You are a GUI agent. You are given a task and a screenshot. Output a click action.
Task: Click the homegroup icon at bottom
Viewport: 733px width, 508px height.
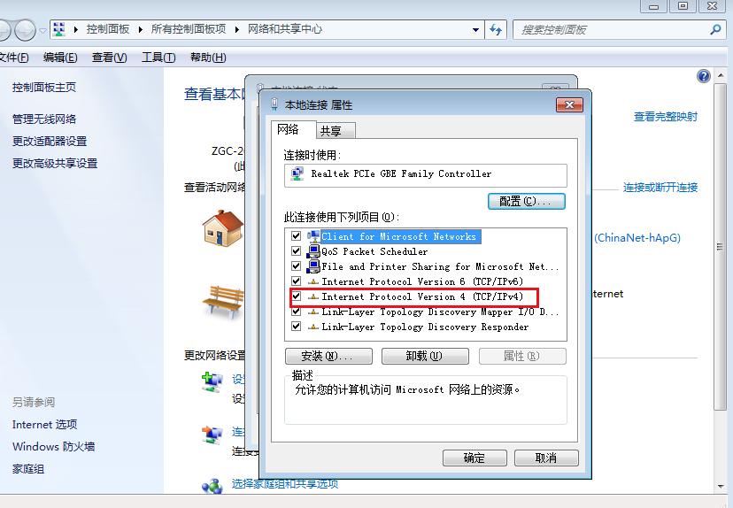212,486
